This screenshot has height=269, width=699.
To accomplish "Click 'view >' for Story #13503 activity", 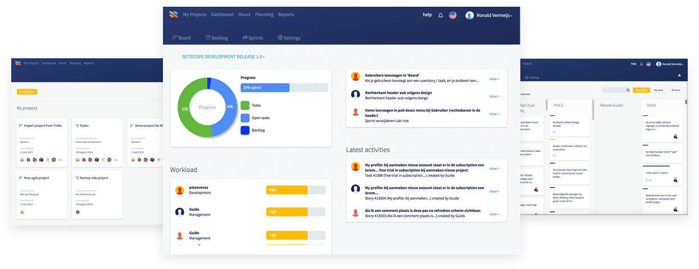I will tap(494, 214).
